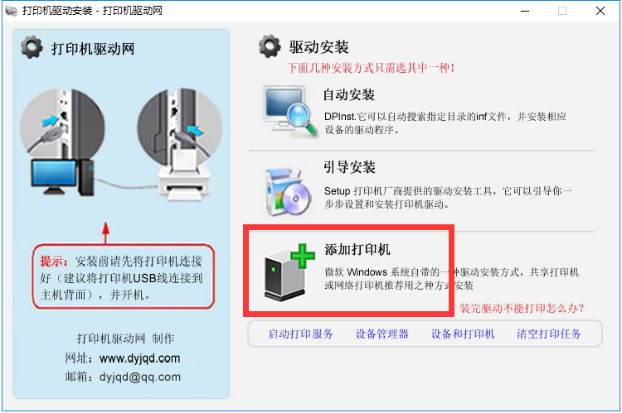Click the computer USB connection illustration
The width and height of the screenshot is (622, 413).
pos(63,142)
